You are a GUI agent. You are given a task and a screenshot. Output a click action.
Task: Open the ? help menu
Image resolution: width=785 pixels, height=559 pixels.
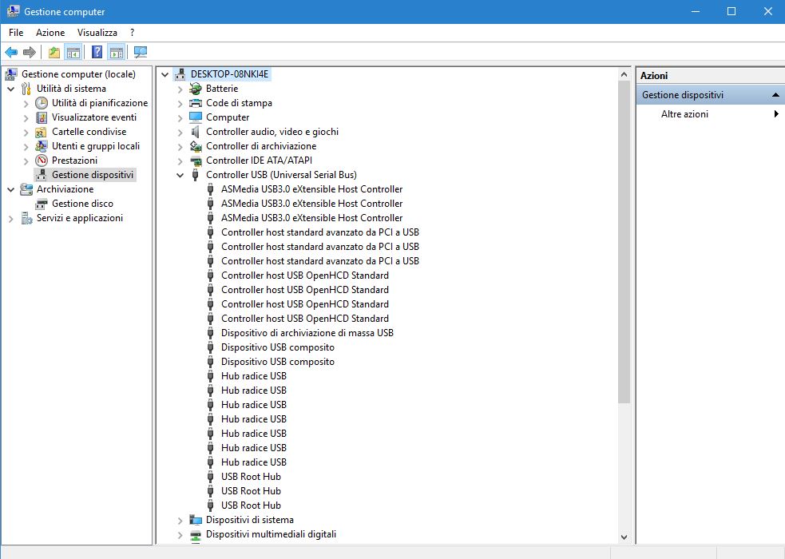click(133, 33)
